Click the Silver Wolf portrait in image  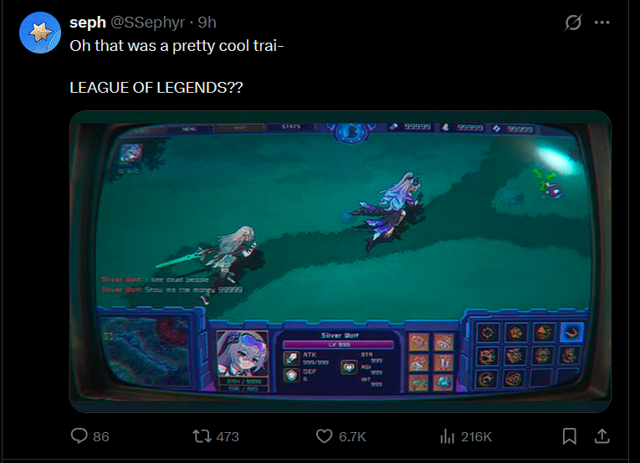click(243, 354)
